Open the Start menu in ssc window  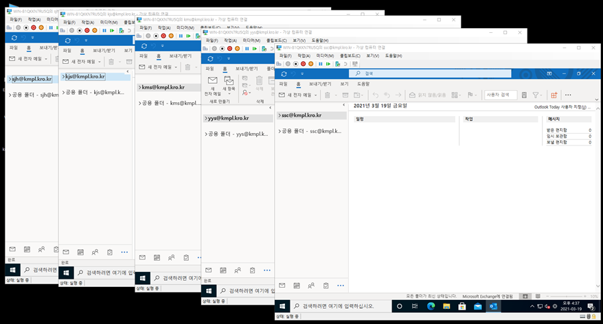coord(282,306)
